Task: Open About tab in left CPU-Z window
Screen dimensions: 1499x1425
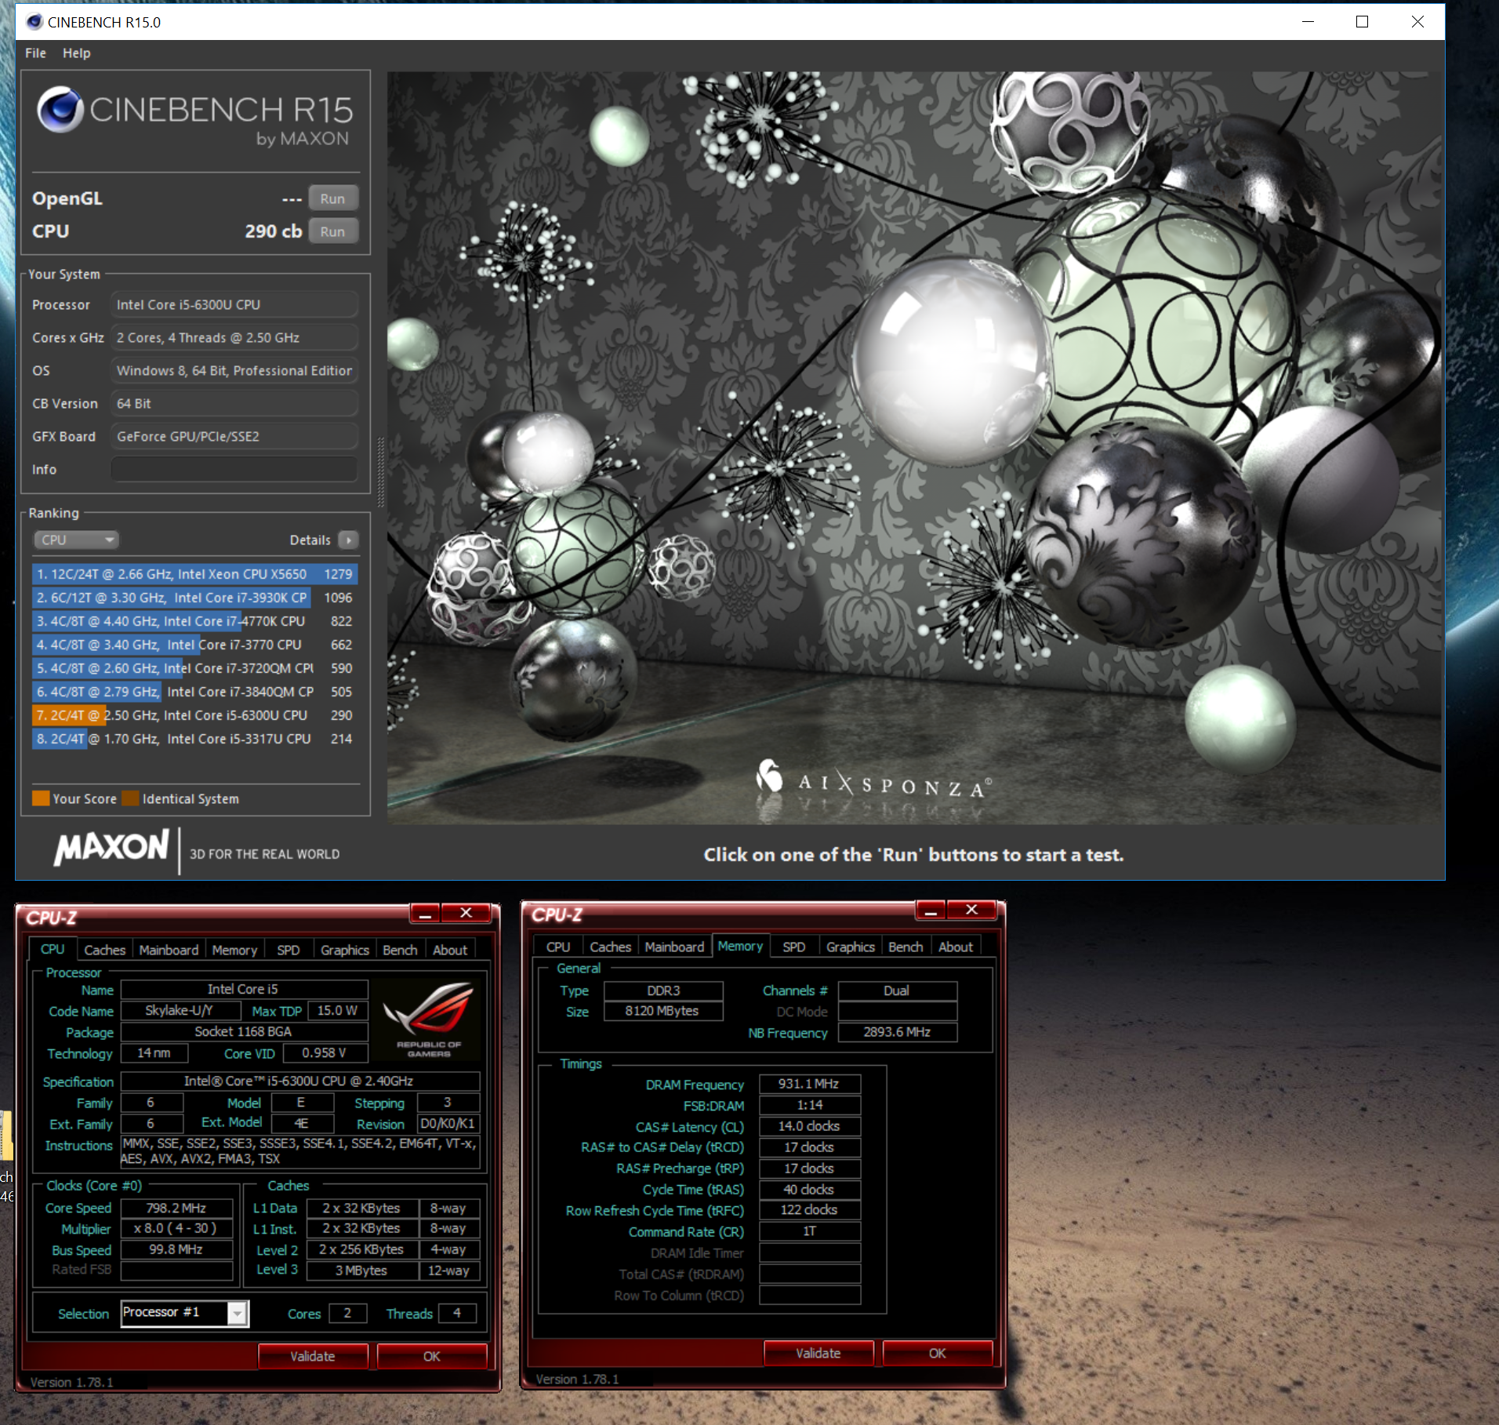Action: (450, 950)
